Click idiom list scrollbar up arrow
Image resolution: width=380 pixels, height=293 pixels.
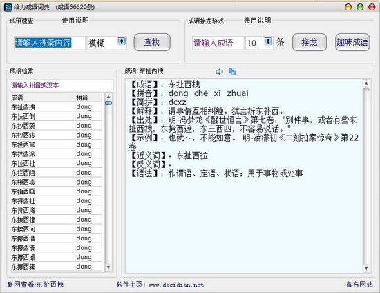[x=108, y=97]
